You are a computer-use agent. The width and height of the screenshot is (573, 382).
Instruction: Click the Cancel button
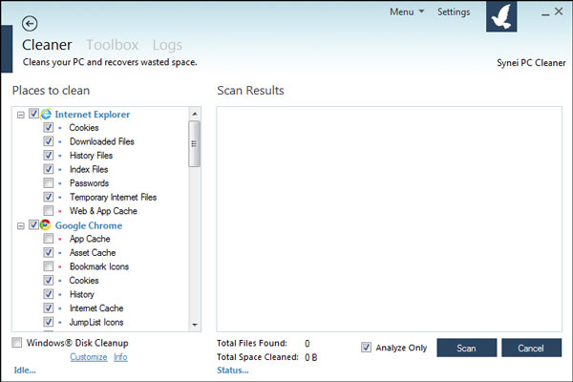point(531,348)
